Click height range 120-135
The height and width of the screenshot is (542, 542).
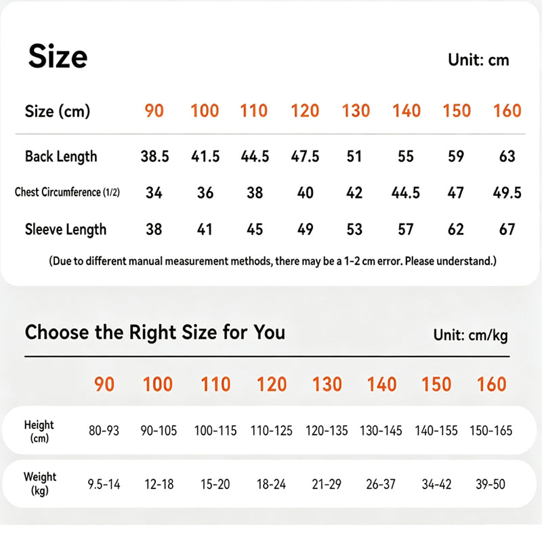pyautogui.click(x=327, y=431)
